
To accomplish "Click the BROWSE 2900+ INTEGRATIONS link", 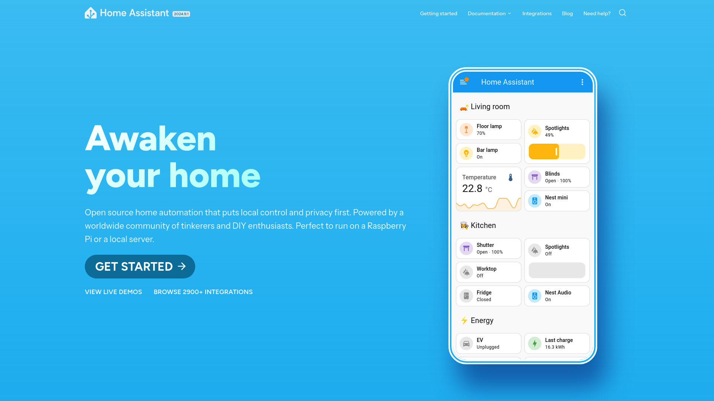I will 203,292.
